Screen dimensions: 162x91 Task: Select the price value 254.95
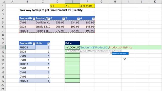(72, 31)
